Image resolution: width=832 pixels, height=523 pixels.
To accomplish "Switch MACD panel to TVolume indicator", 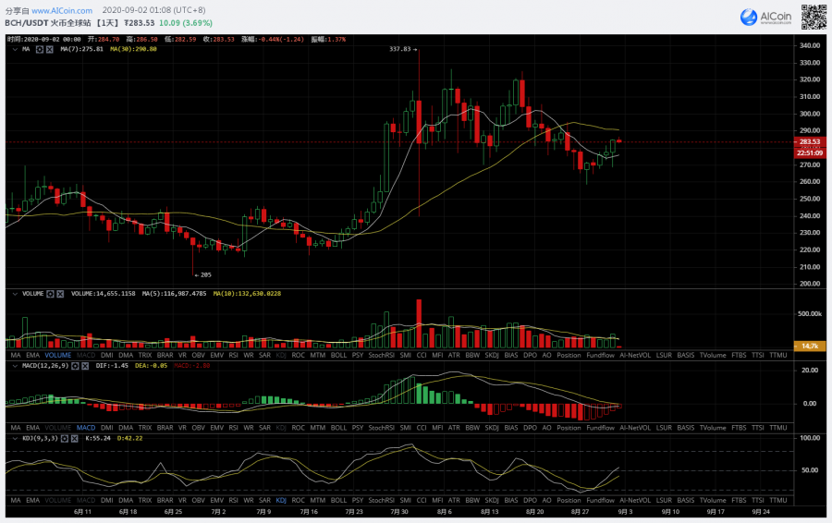I will 713,428.
